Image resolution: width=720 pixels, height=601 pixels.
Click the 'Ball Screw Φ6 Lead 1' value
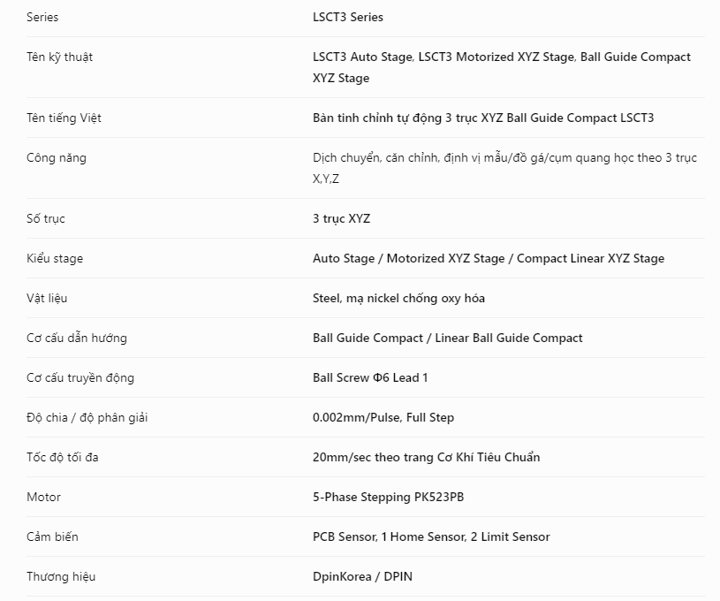370,377
